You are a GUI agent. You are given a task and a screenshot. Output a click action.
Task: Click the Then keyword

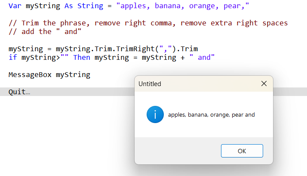coord(81,57)
